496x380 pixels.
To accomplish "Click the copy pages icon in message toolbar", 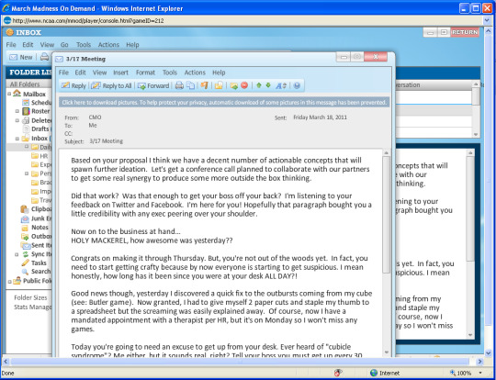I will click(190, 85).
